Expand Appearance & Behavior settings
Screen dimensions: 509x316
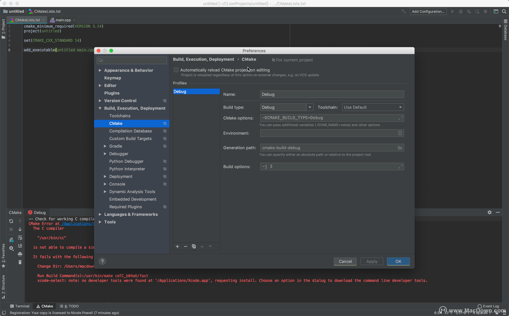click(x=100, y=70)
